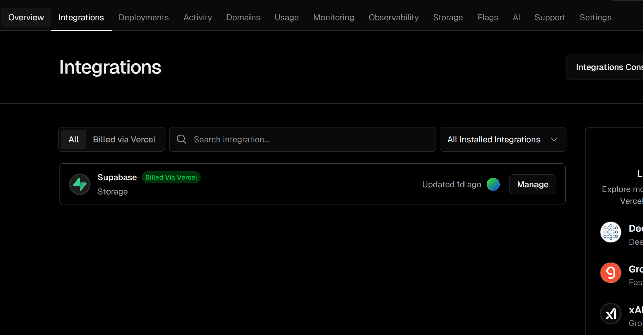Select the Integrations tab
This screenshot has width=643, height=335.
[81, 17]
